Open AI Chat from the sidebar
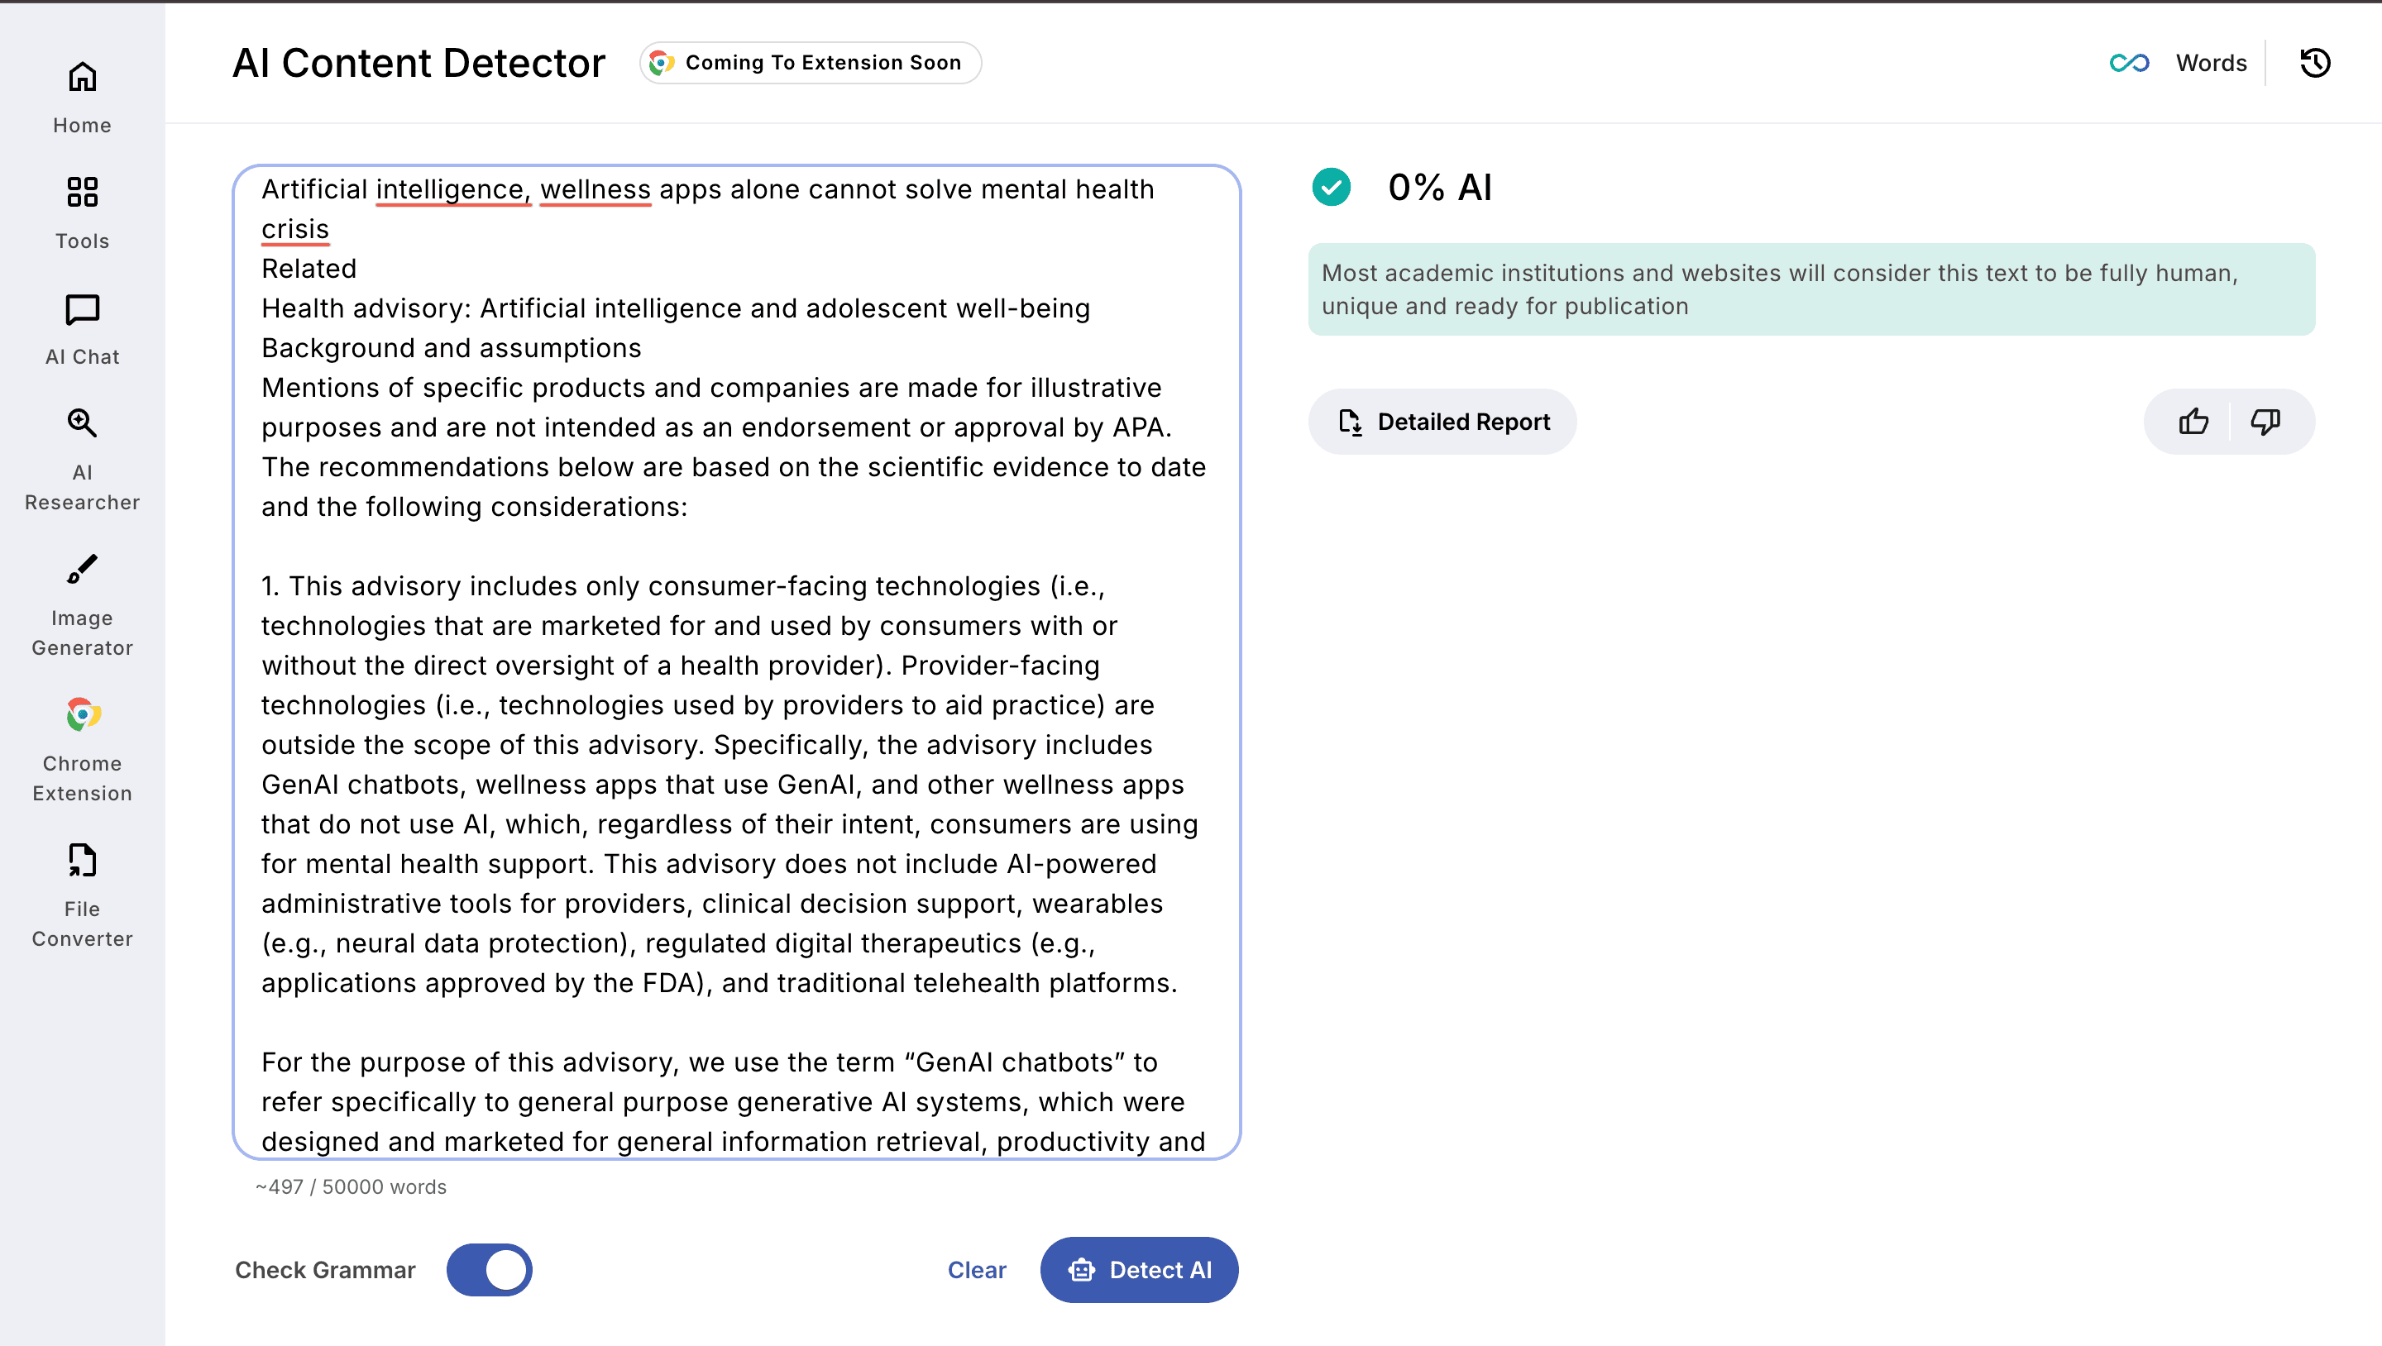Image resolution: width=2382 pixels, height=1346 pixels. pyautogui.click(x=83, y=310)
